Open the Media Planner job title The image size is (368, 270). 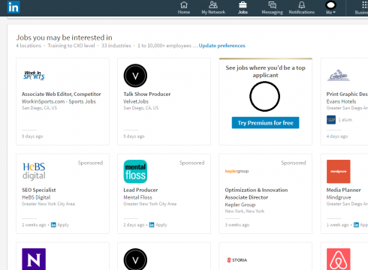coord(343,190)
